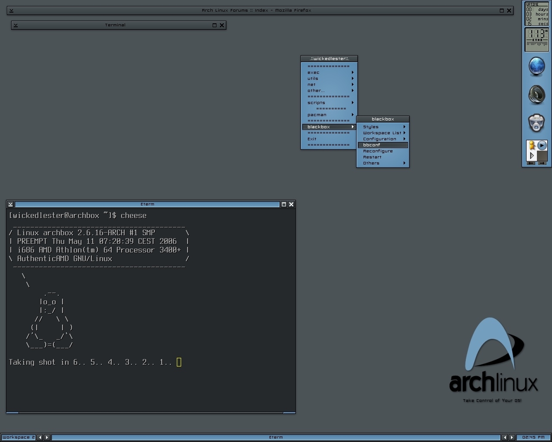
Task: Click 'Linux archbox 2.6.16-ARCH #1 SMP' text
Action: (x=86, y=233)
